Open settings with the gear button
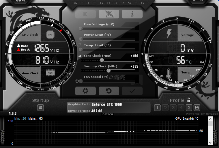 click(x=85, y=91)
